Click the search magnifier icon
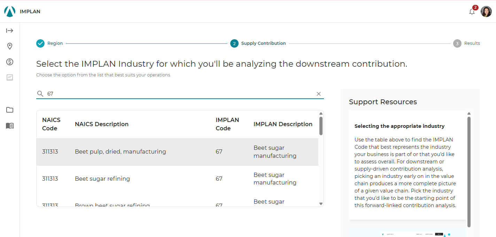496x237 pixels. tap(40, 94)
